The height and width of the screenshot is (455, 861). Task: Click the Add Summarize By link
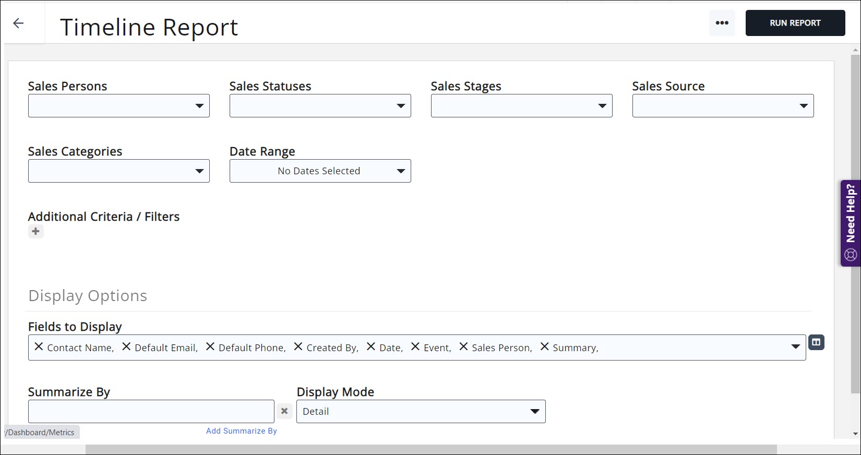point(241,431)
